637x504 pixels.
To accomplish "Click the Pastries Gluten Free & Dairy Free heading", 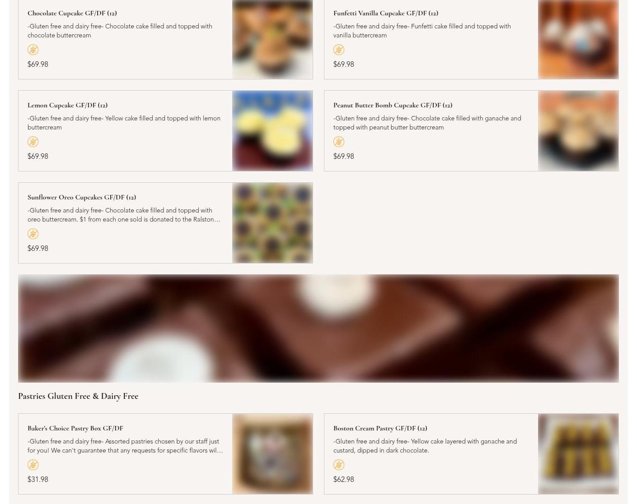I will (78, 396).
